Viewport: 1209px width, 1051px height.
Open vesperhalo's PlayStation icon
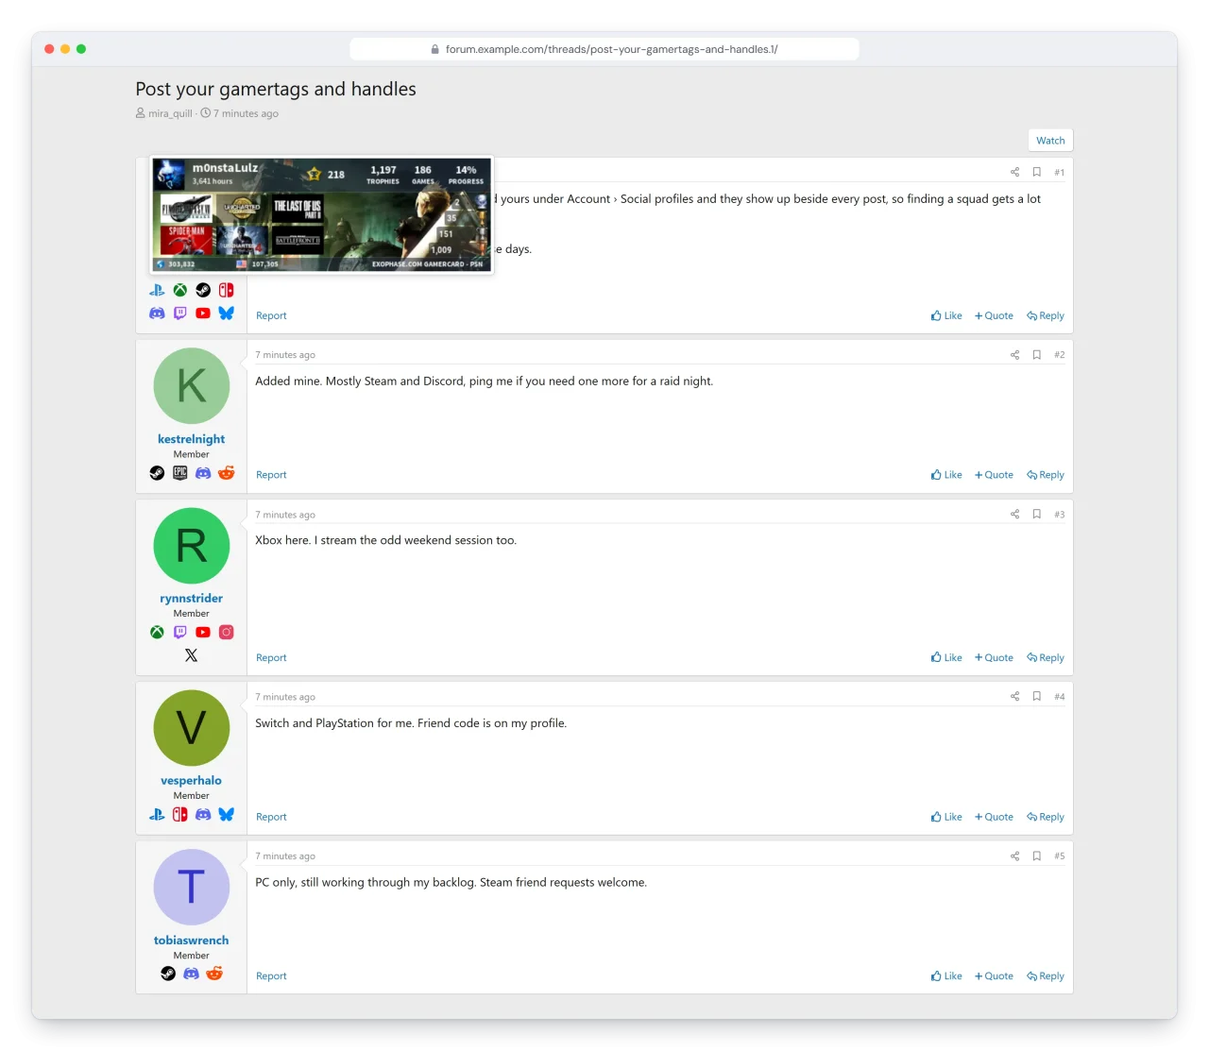(x=157, y=814)
